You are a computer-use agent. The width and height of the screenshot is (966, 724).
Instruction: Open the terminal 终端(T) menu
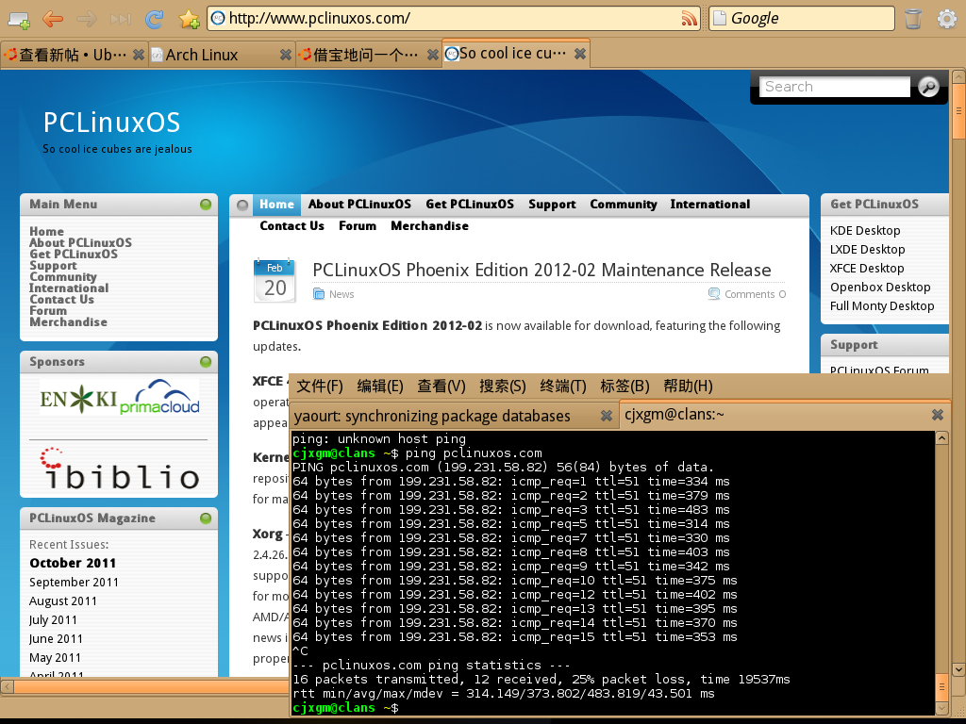tap(563, 386)
